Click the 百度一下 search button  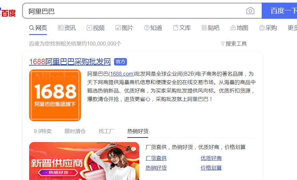pos(279,11)
